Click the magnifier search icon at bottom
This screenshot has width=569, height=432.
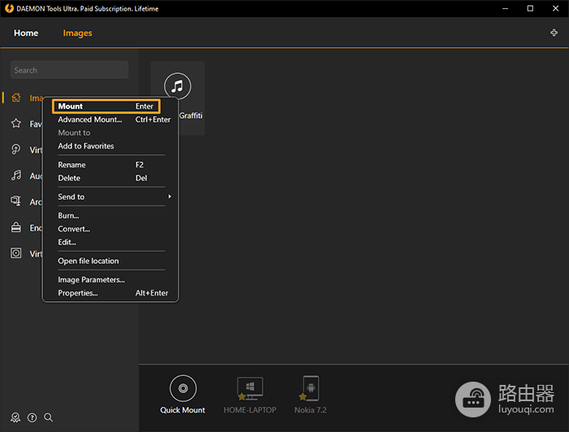(49, 417)
